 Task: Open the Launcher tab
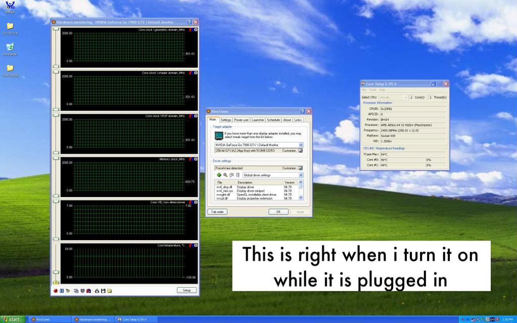click(258, 120)
